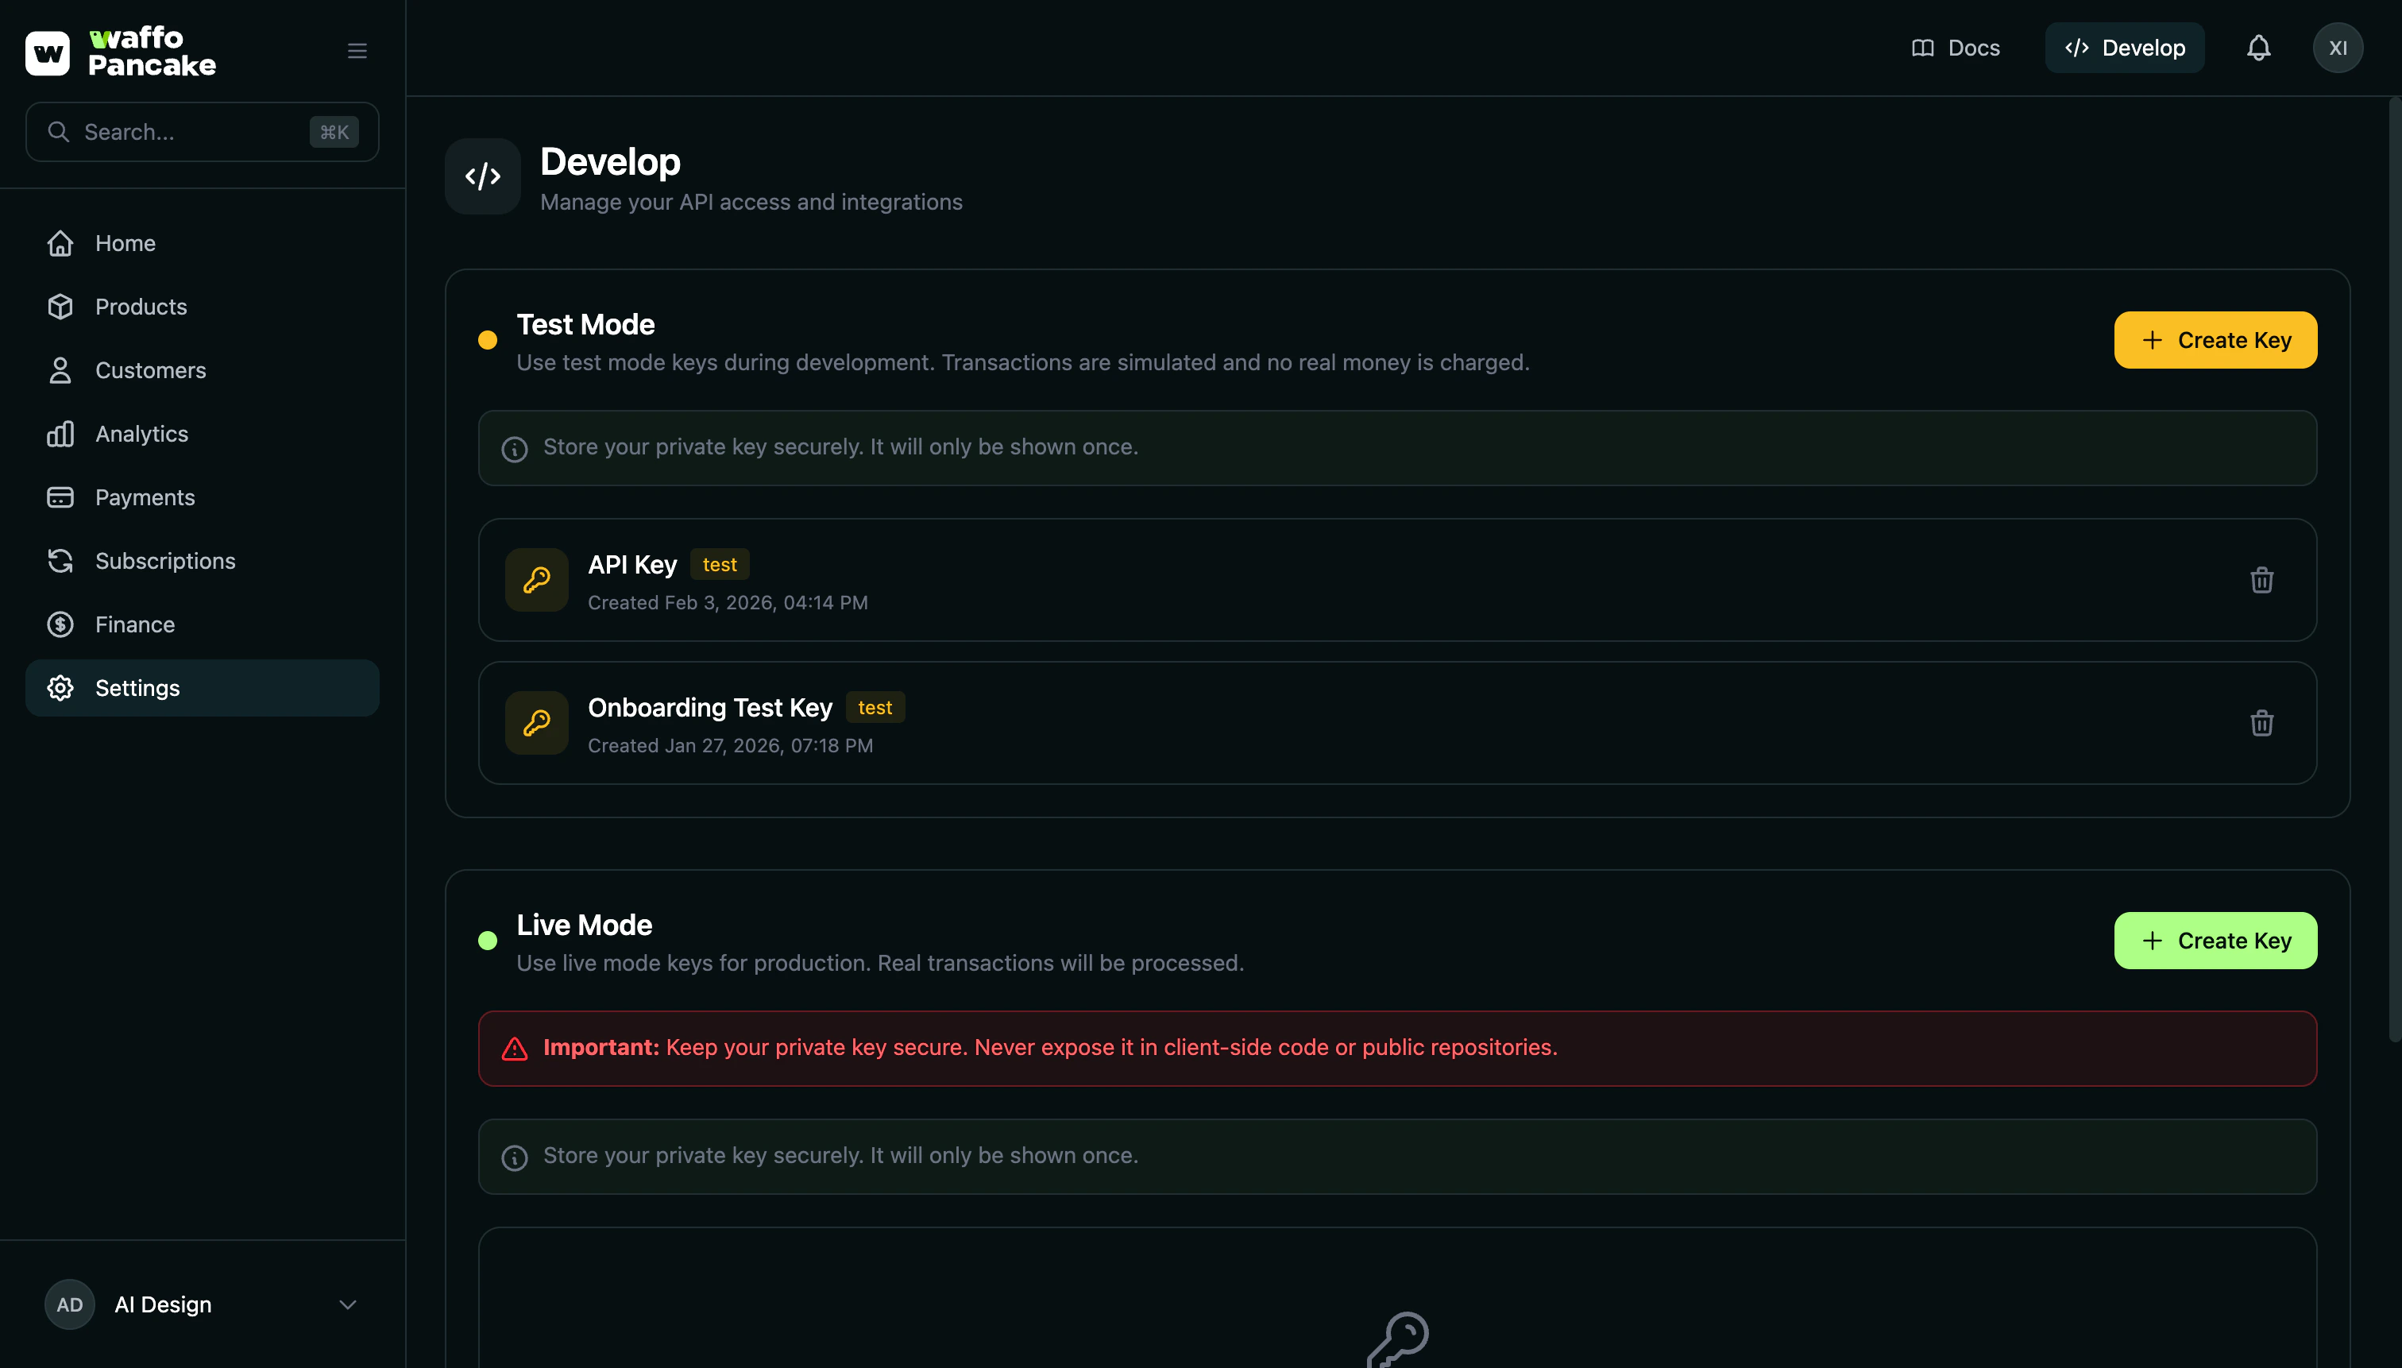Create a new Live Mode key

click(x=2214, y=940)
